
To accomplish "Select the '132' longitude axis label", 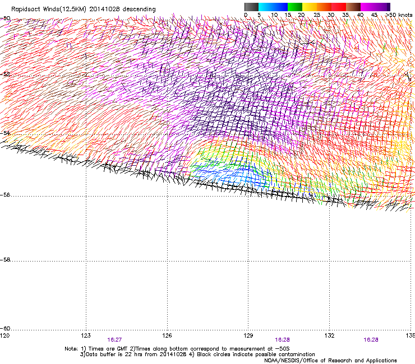I will pos(329,335).
